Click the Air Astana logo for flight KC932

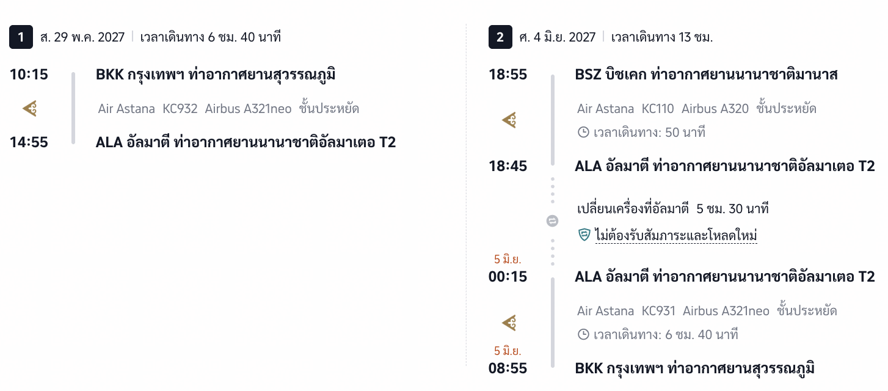click(x=30, y=109)
